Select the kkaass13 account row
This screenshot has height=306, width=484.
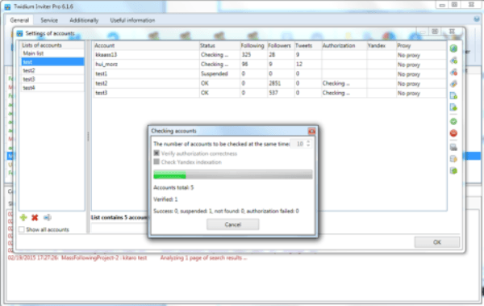(x=269, y=55)
